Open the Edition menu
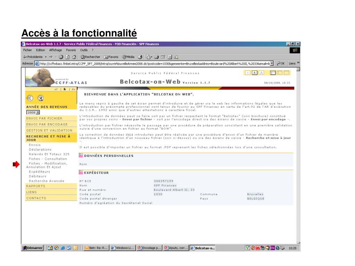The image size is (355, 266). pos(41,50)
